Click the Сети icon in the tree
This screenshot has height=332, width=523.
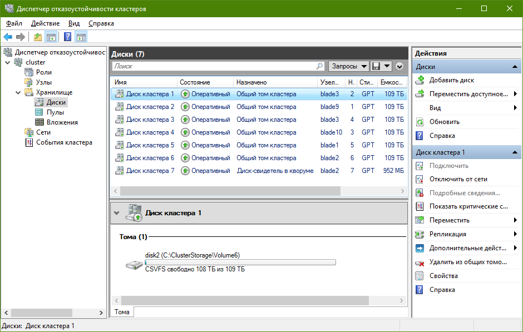point(29,132)
